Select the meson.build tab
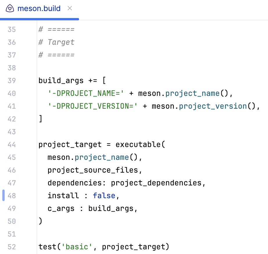268x254 pixels. (x=39, y=8)
